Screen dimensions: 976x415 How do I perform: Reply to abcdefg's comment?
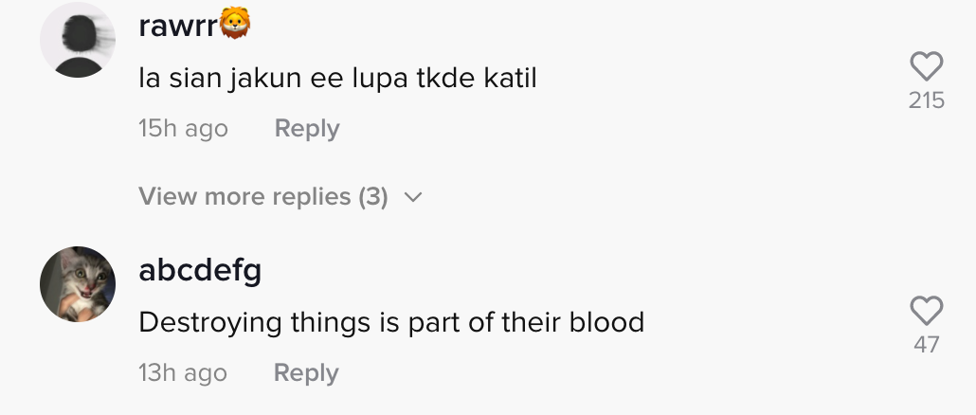pyautogui.click(x=306, y=373)
